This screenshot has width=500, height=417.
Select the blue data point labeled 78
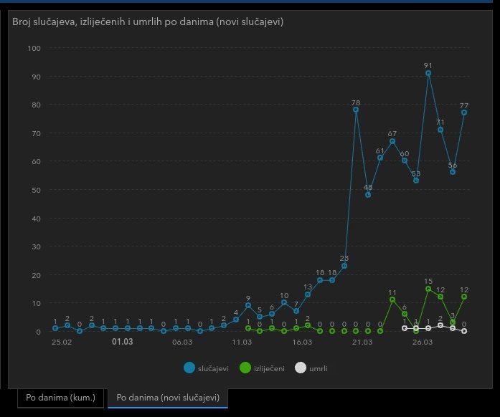coord(356,110)
